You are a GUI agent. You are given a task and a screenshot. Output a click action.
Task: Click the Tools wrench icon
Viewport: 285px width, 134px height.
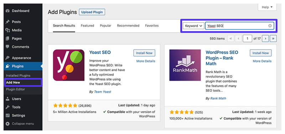[7, 107]
